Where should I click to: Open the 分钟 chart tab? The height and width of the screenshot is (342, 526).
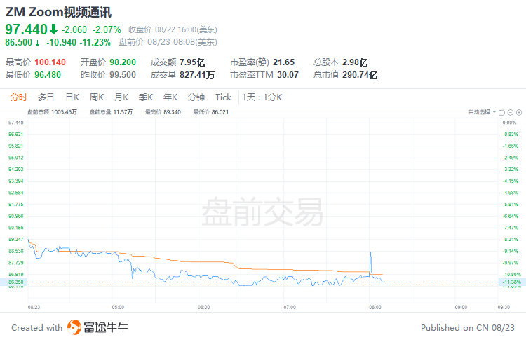click(x=196, y=97)
